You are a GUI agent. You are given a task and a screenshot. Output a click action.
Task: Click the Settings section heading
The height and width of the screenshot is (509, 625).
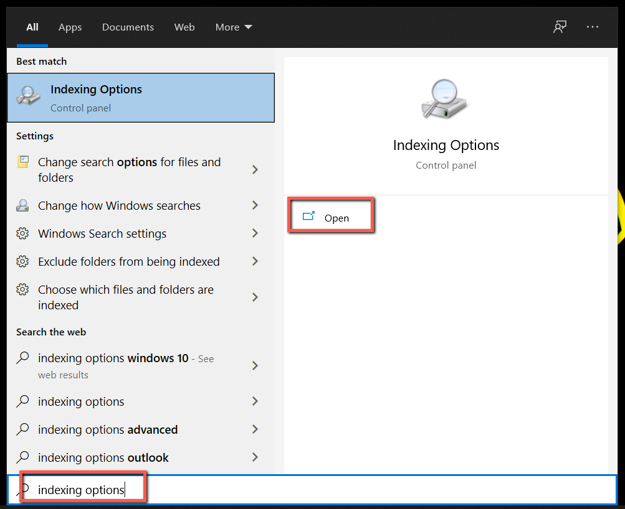click(35, 136)
